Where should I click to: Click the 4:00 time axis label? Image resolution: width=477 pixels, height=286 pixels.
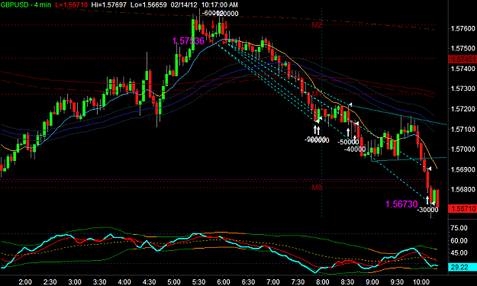tap(124, 282)
